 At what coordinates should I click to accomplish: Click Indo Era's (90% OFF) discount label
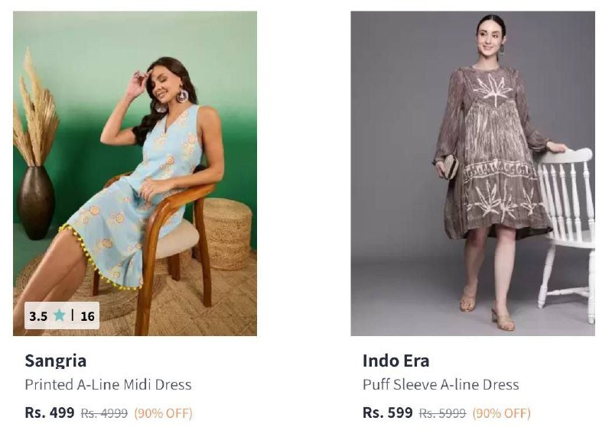point(502,413)
